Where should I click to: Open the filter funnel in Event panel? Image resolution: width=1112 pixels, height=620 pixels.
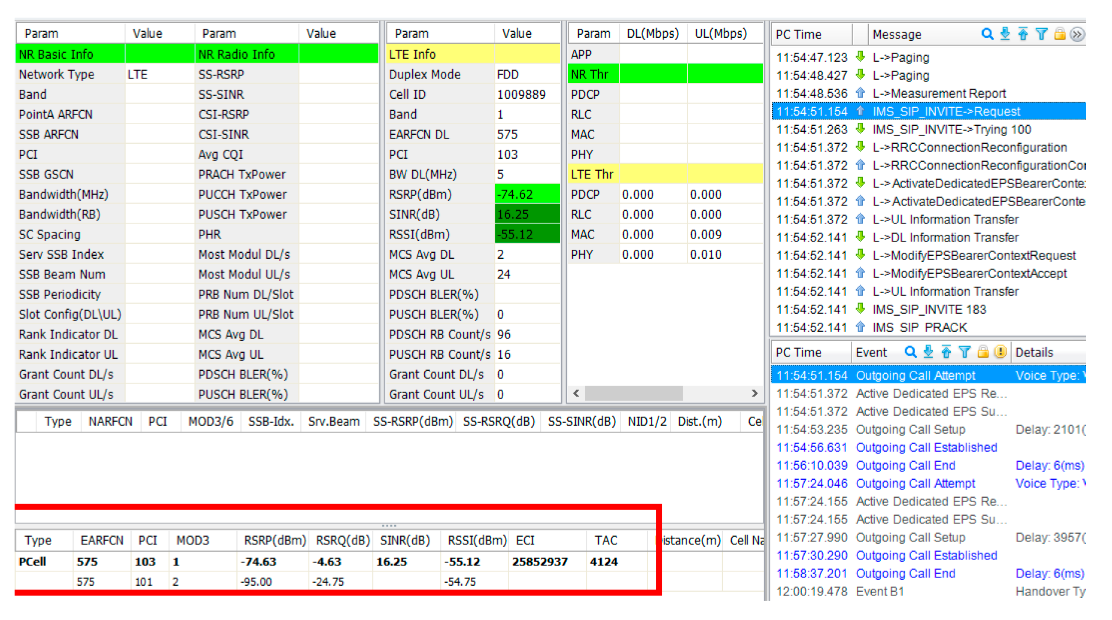964,352
